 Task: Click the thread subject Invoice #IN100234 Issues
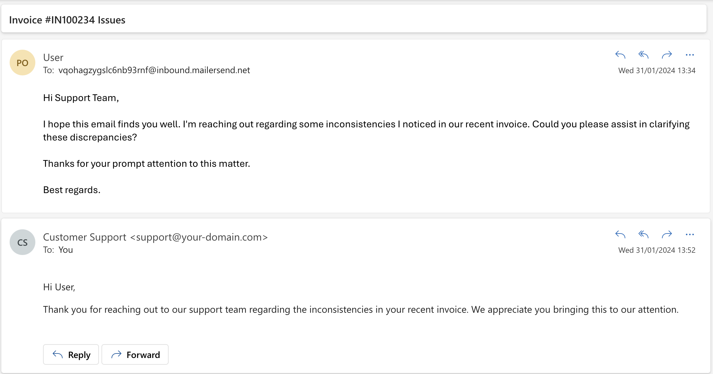point(67,20)
